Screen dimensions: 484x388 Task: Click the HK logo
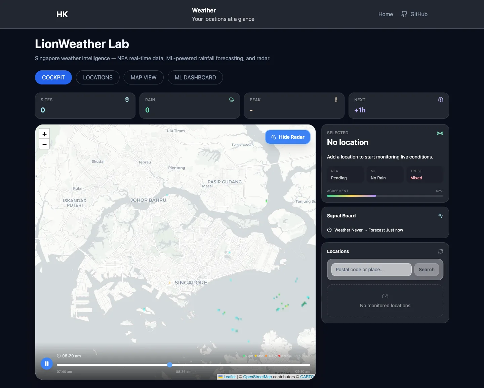tap(62, 14)
